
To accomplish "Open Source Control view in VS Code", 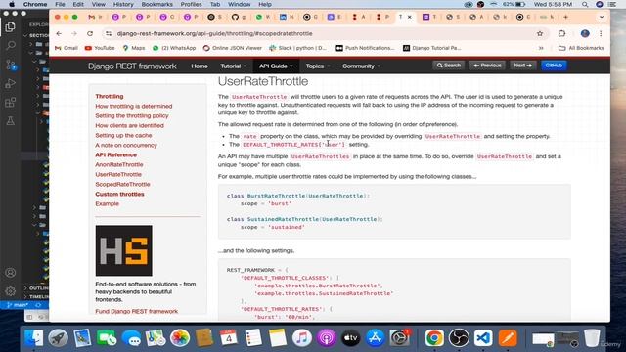I will click(x=11, y=65).
